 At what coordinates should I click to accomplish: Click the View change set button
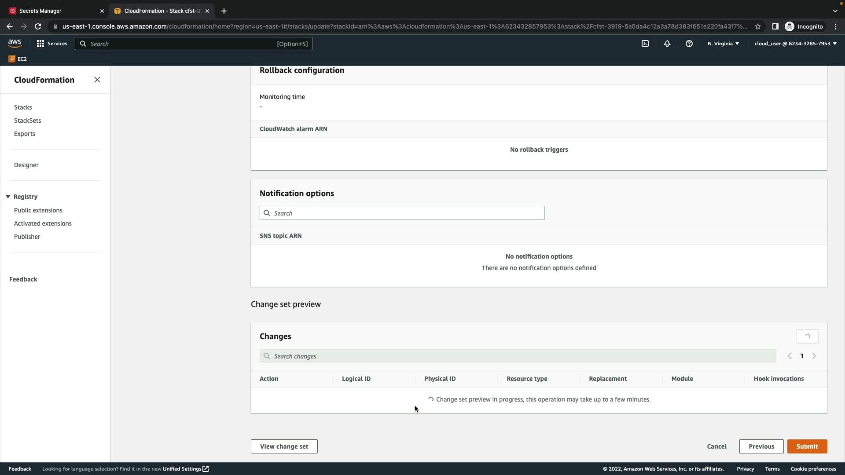tap(284, 446)
